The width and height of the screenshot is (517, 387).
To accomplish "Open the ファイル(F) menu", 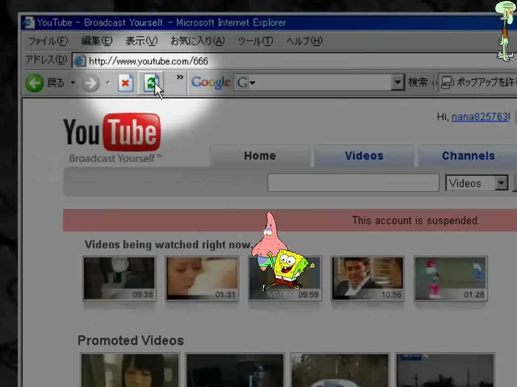I will (x=48, y=41).
